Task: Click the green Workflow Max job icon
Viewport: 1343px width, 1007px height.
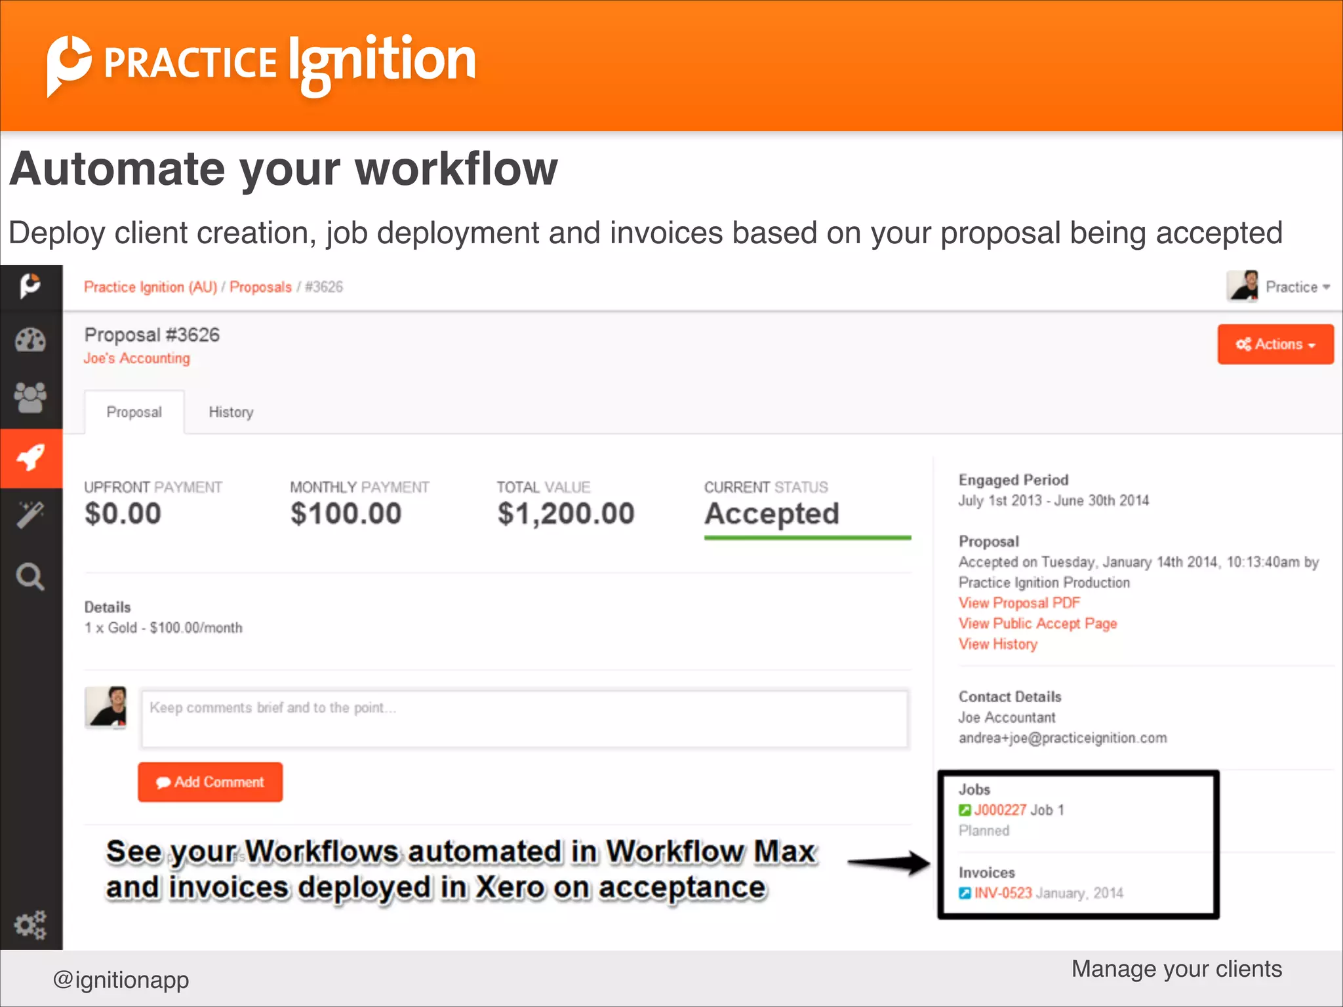Action: [x=965, y=810]
